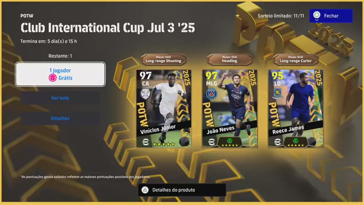The image size is (364, 205).
Task: Click the Long-range Shooting skill badge
Action: 164,59
